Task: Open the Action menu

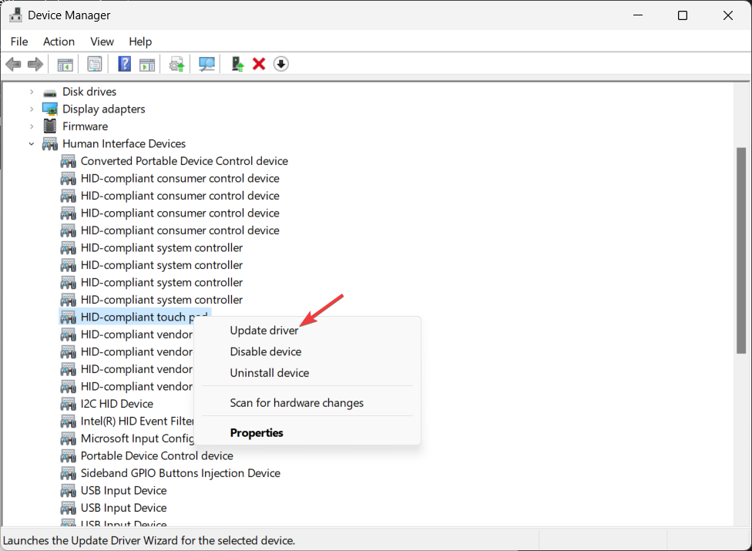Action: [59, 42]
